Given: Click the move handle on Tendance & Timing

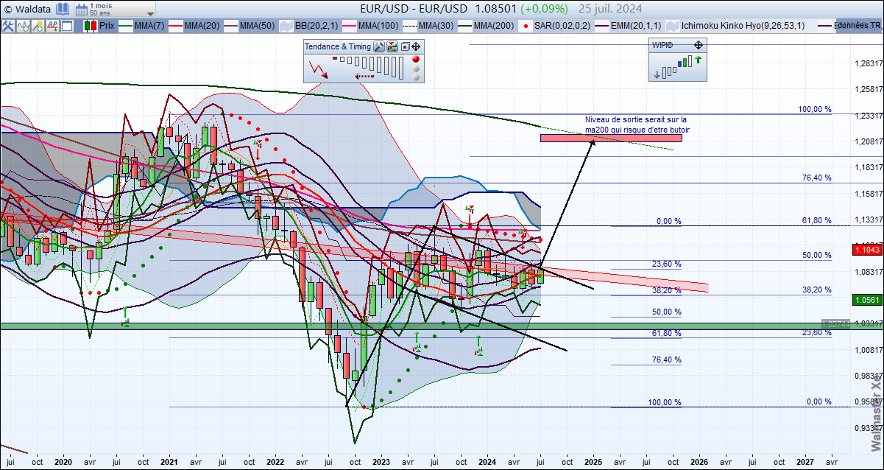Looking at the screenshot, I should tap(416, 46).
